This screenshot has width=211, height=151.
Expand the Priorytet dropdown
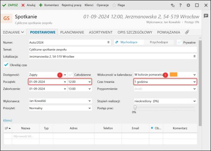pos(89,108)
